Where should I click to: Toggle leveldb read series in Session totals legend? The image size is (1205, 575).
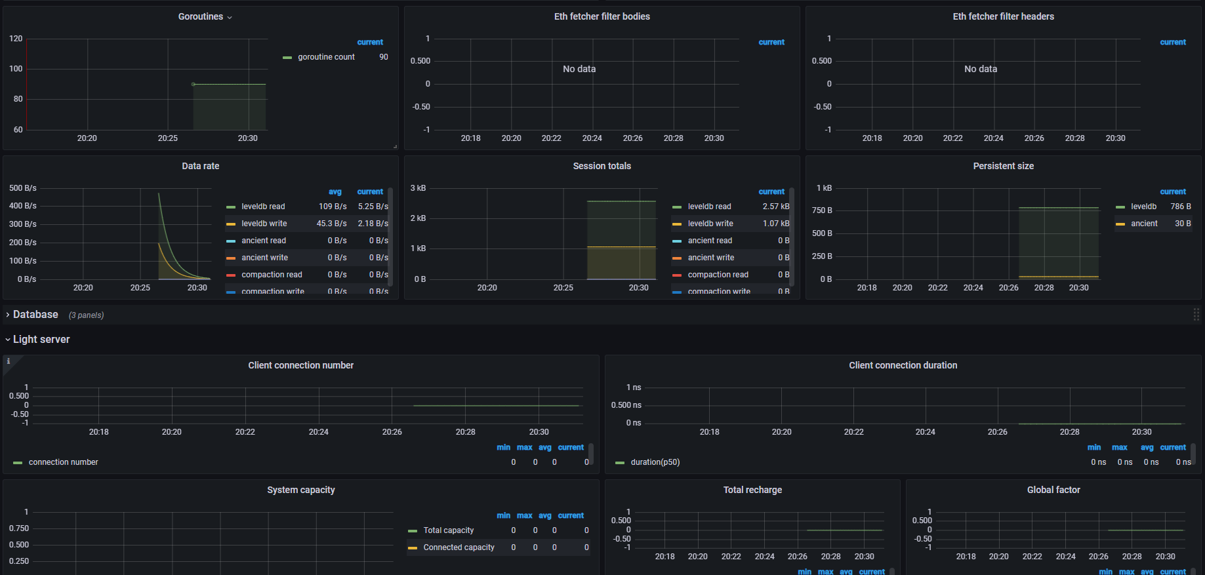(x=709, y=207)
